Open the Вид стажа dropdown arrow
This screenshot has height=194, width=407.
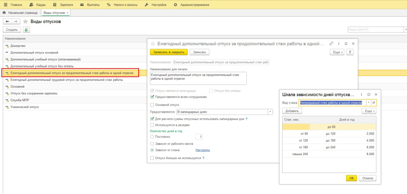tap(368, 103)
